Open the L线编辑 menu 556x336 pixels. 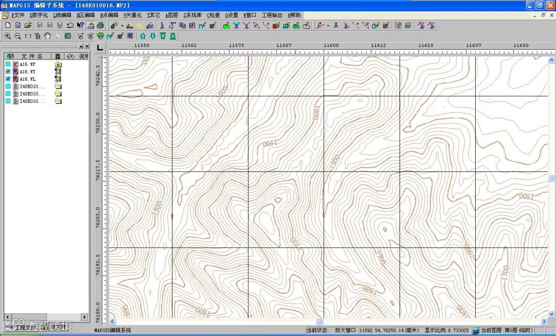pos(62,15)
